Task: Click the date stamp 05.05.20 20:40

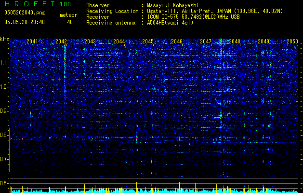Action: (x=25, y=22)
